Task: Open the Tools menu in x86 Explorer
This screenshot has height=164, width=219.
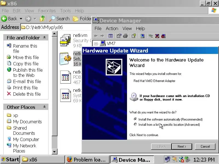Action: point(65,11)
